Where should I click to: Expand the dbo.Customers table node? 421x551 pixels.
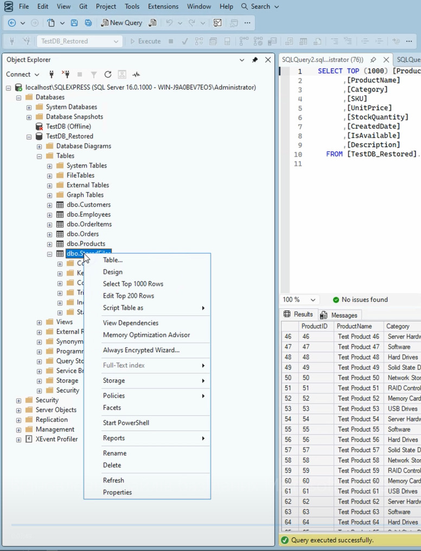(49, 205)
